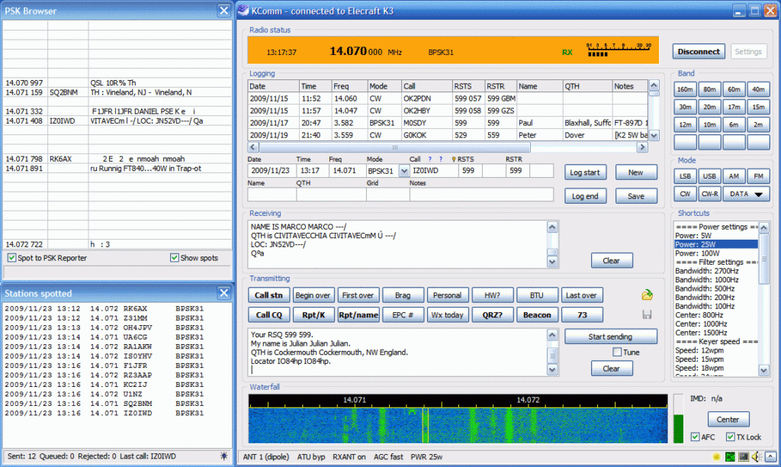Click the star icon in Stations spotted status bar
The height and width of the screenshot is (467, 781).
[x=223, y=456]
